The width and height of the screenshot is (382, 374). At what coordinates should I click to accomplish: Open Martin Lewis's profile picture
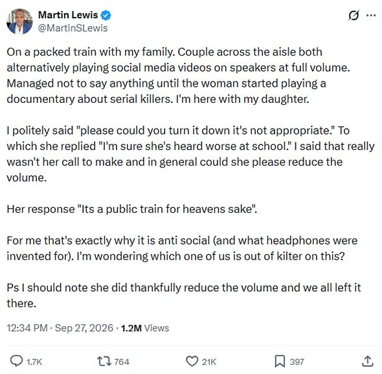[19, 21]
